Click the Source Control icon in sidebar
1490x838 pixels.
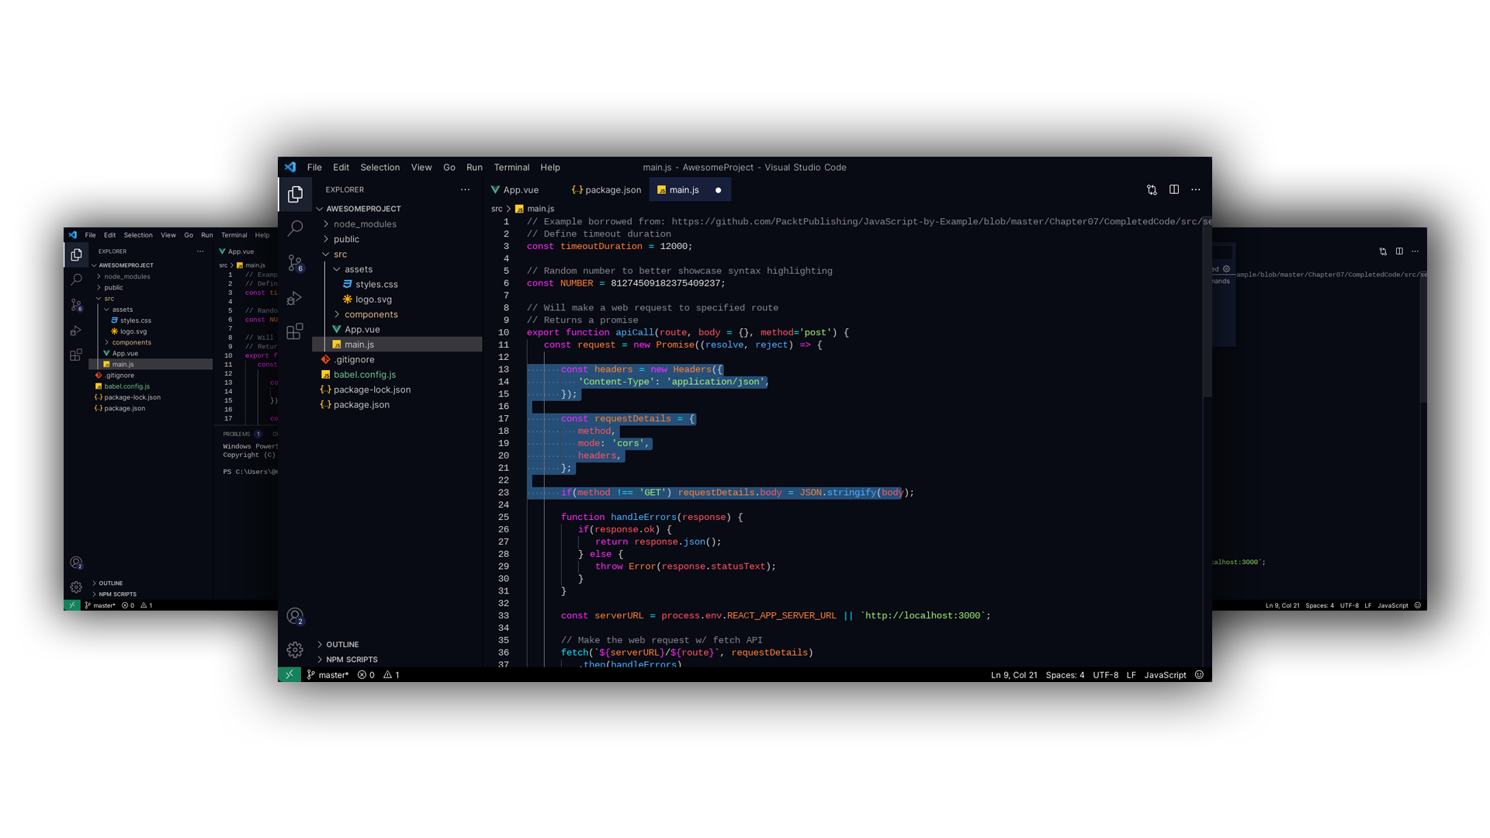tap(295, 267)
